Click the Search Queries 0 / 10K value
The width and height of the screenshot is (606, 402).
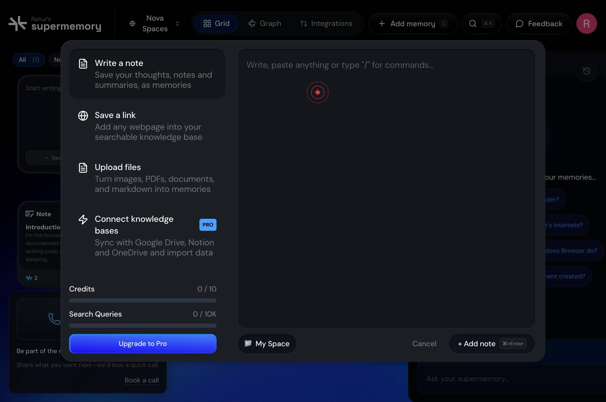pos(205,314)
